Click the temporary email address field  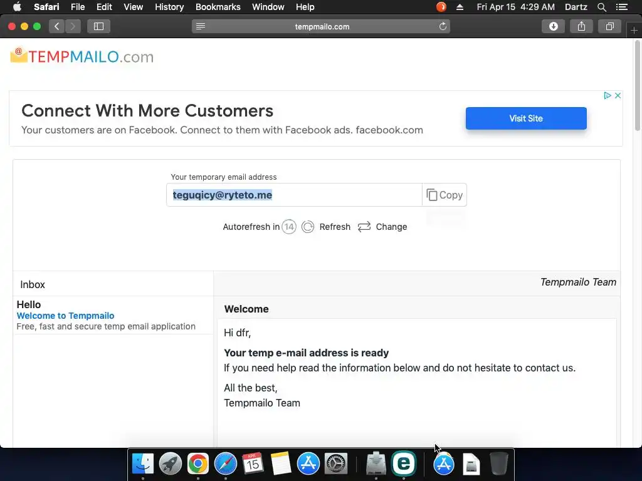coord(294,195)
